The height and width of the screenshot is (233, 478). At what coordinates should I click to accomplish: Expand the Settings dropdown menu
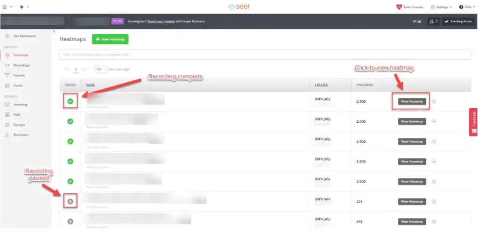click(x=441, y=7)
